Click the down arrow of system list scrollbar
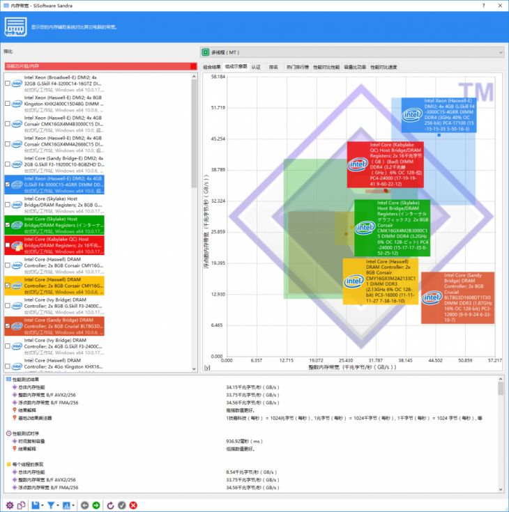509x512 pixels. tap(194, 369)
